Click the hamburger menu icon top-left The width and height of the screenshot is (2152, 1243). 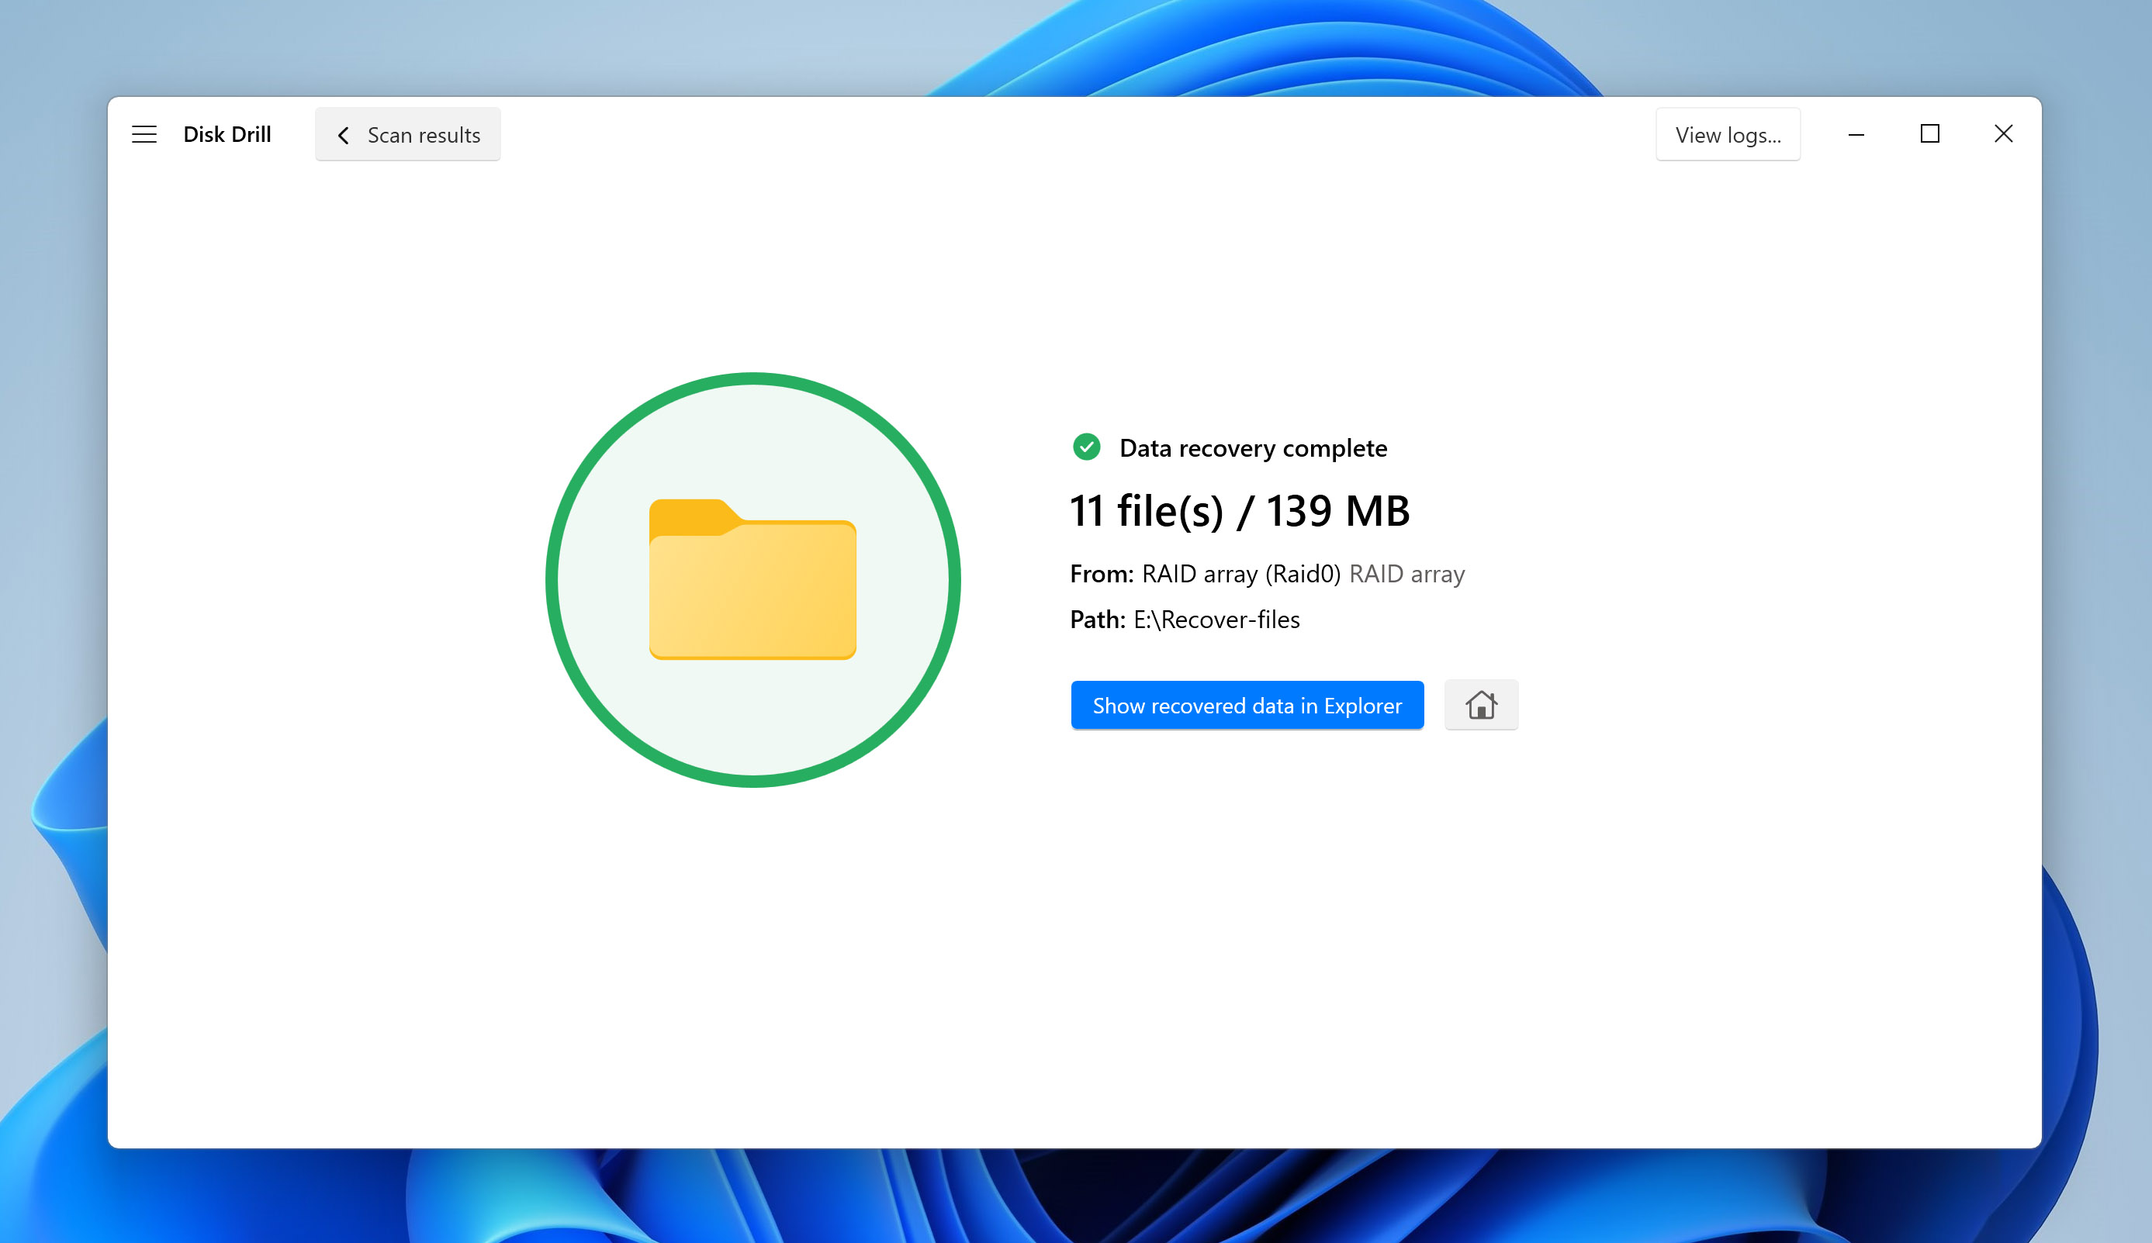(x=145, y=133)
